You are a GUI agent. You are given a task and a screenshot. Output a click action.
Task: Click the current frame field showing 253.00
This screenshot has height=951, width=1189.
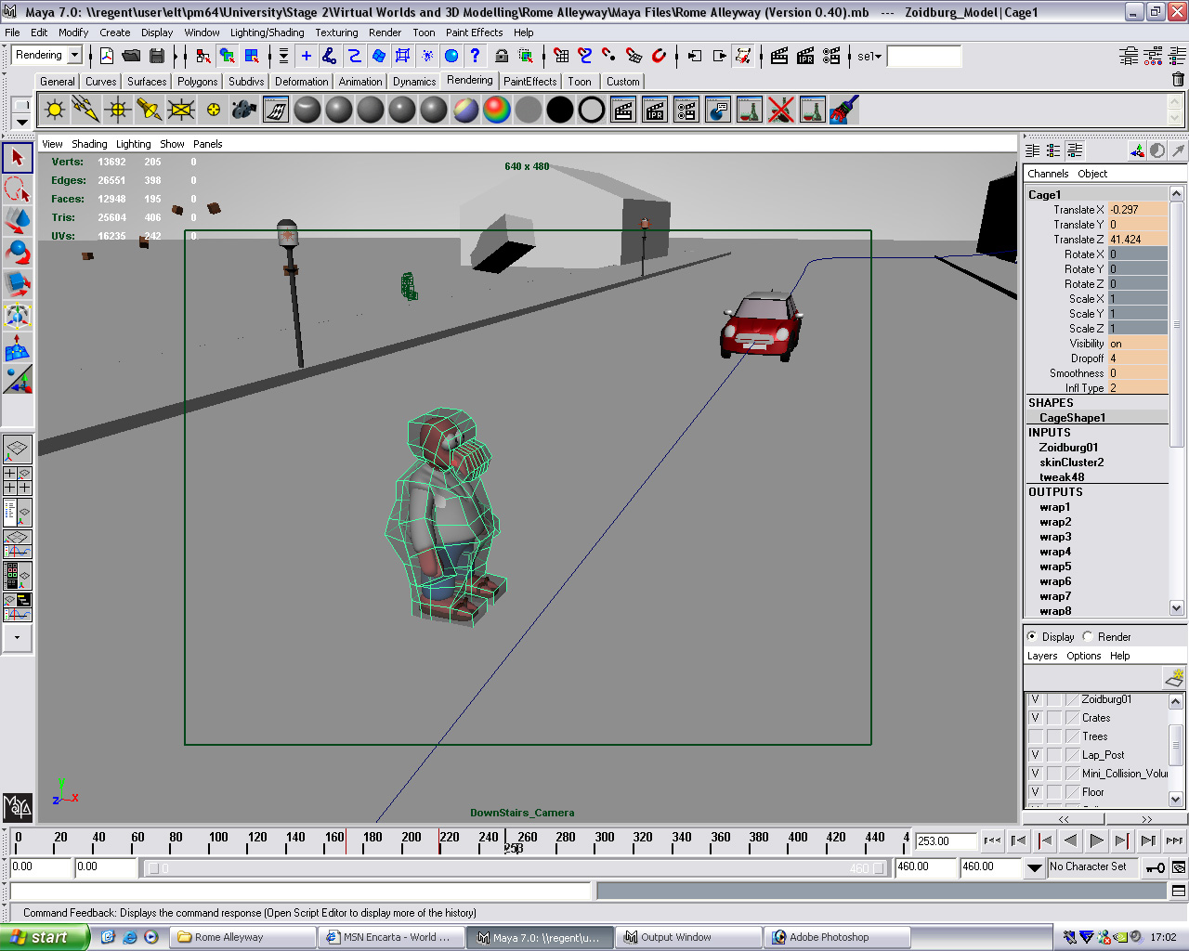(946, 841)
